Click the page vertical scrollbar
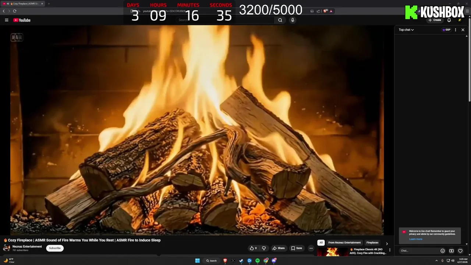 pos(469,59)
